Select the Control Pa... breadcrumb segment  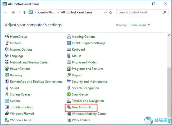click(x=47, y=12)
